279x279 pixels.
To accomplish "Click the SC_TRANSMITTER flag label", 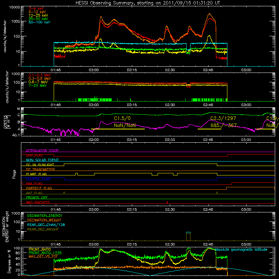I will coord(40,169).
